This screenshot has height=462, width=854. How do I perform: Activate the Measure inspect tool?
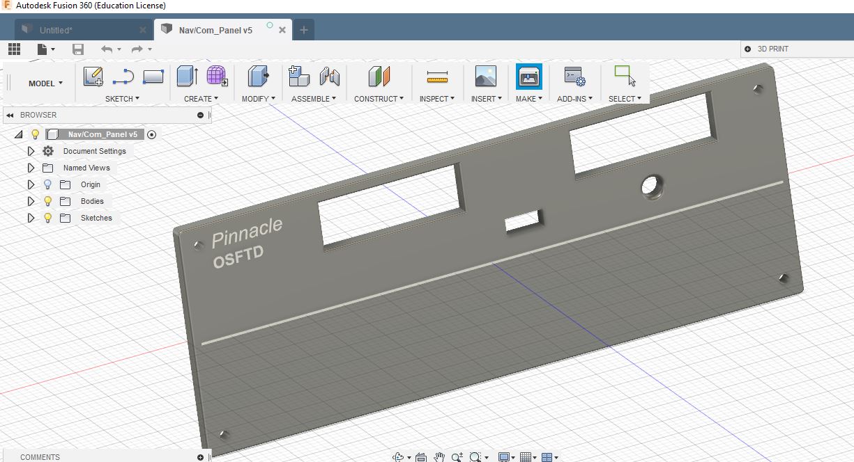click(437, 76)
